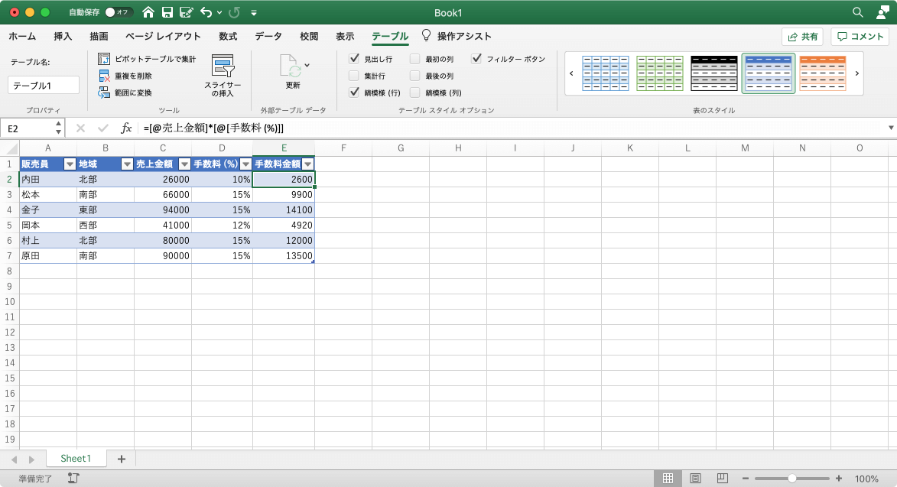The height and width of the screenshot is (487, 897).
Task: Switch to the 描画 tab
Action: (x=99, y=36)
